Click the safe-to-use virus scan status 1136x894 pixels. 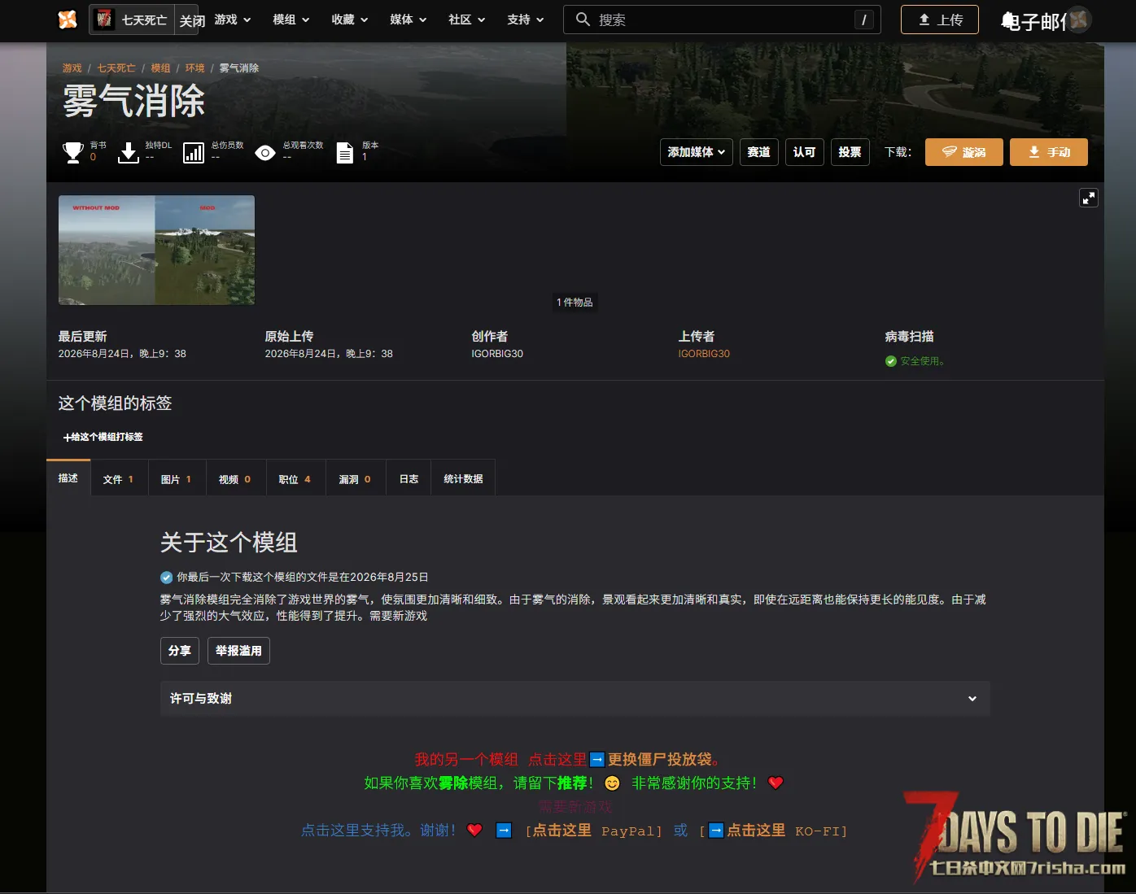point(915,361)
